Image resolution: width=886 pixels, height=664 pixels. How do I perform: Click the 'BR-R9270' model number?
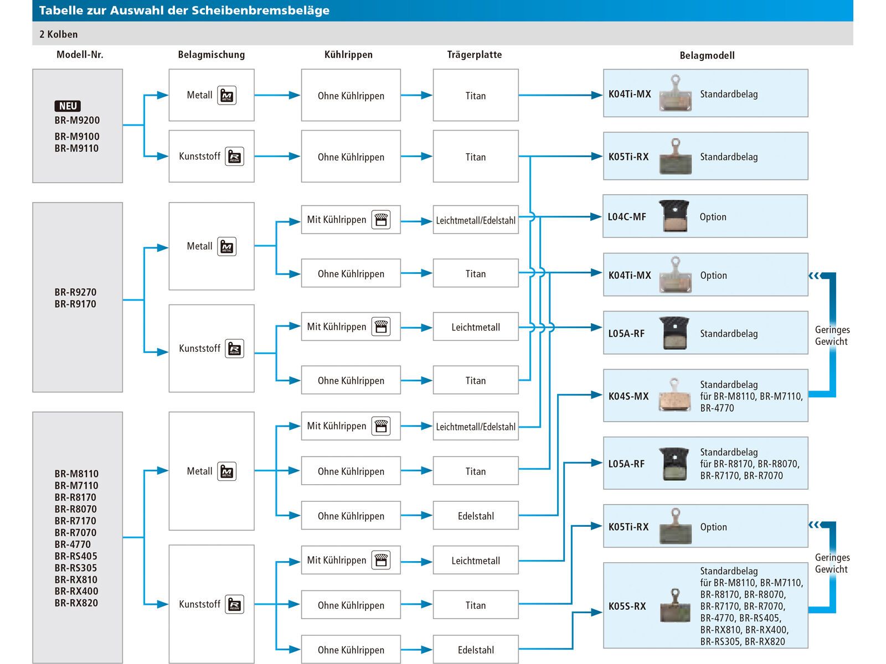coord(75,292)
